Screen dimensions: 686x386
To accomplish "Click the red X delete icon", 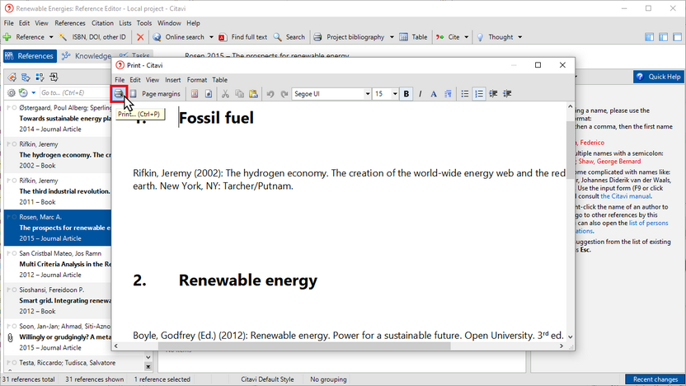I will pos(140,37).
